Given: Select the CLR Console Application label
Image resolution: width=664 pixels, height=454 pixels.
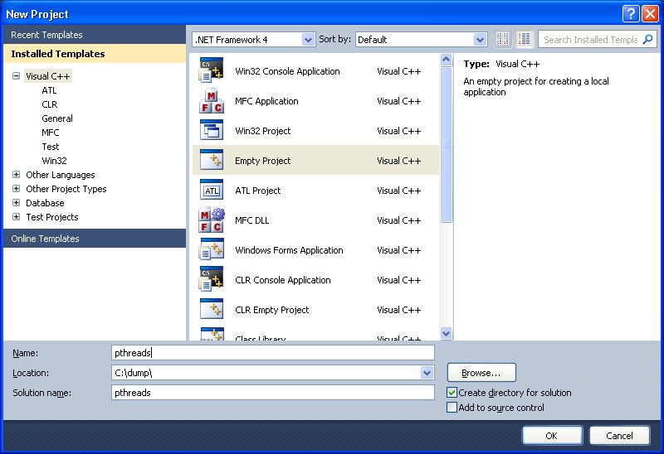Looking at the screenshot, I should 282,280.
